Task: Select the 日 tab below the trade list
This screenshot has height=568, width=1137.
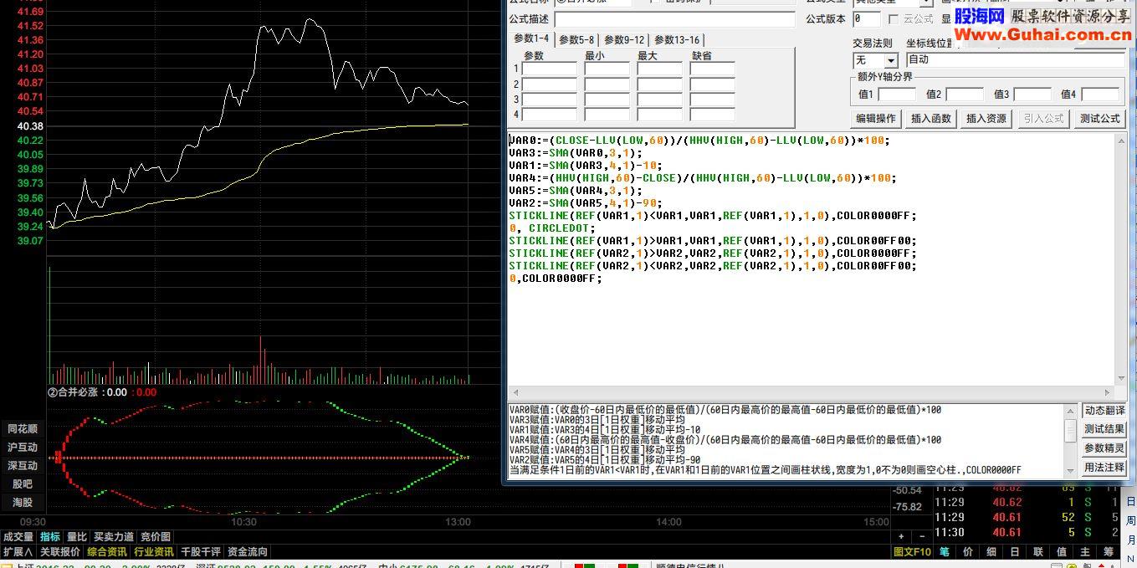Action: pyautogui.click(x=1014, y=552)
